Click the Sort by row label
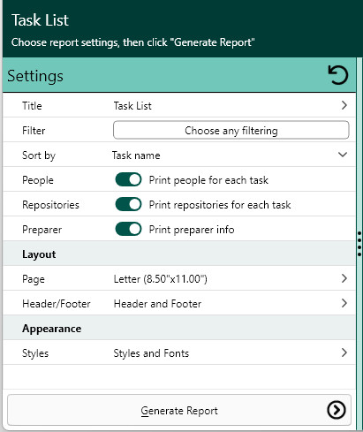This screenshot has height=432, width=363. point(39,155)
